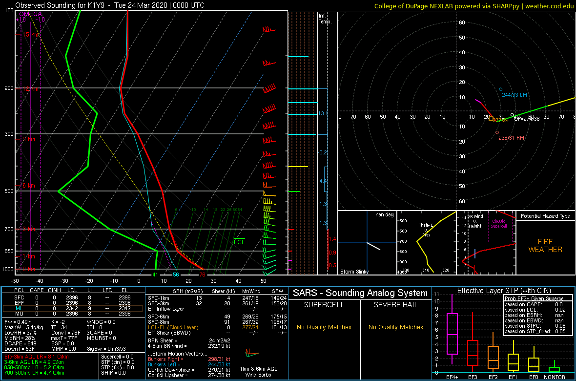Click the Corfidi Upshear = 274/38 kt line

click(189, 375)
